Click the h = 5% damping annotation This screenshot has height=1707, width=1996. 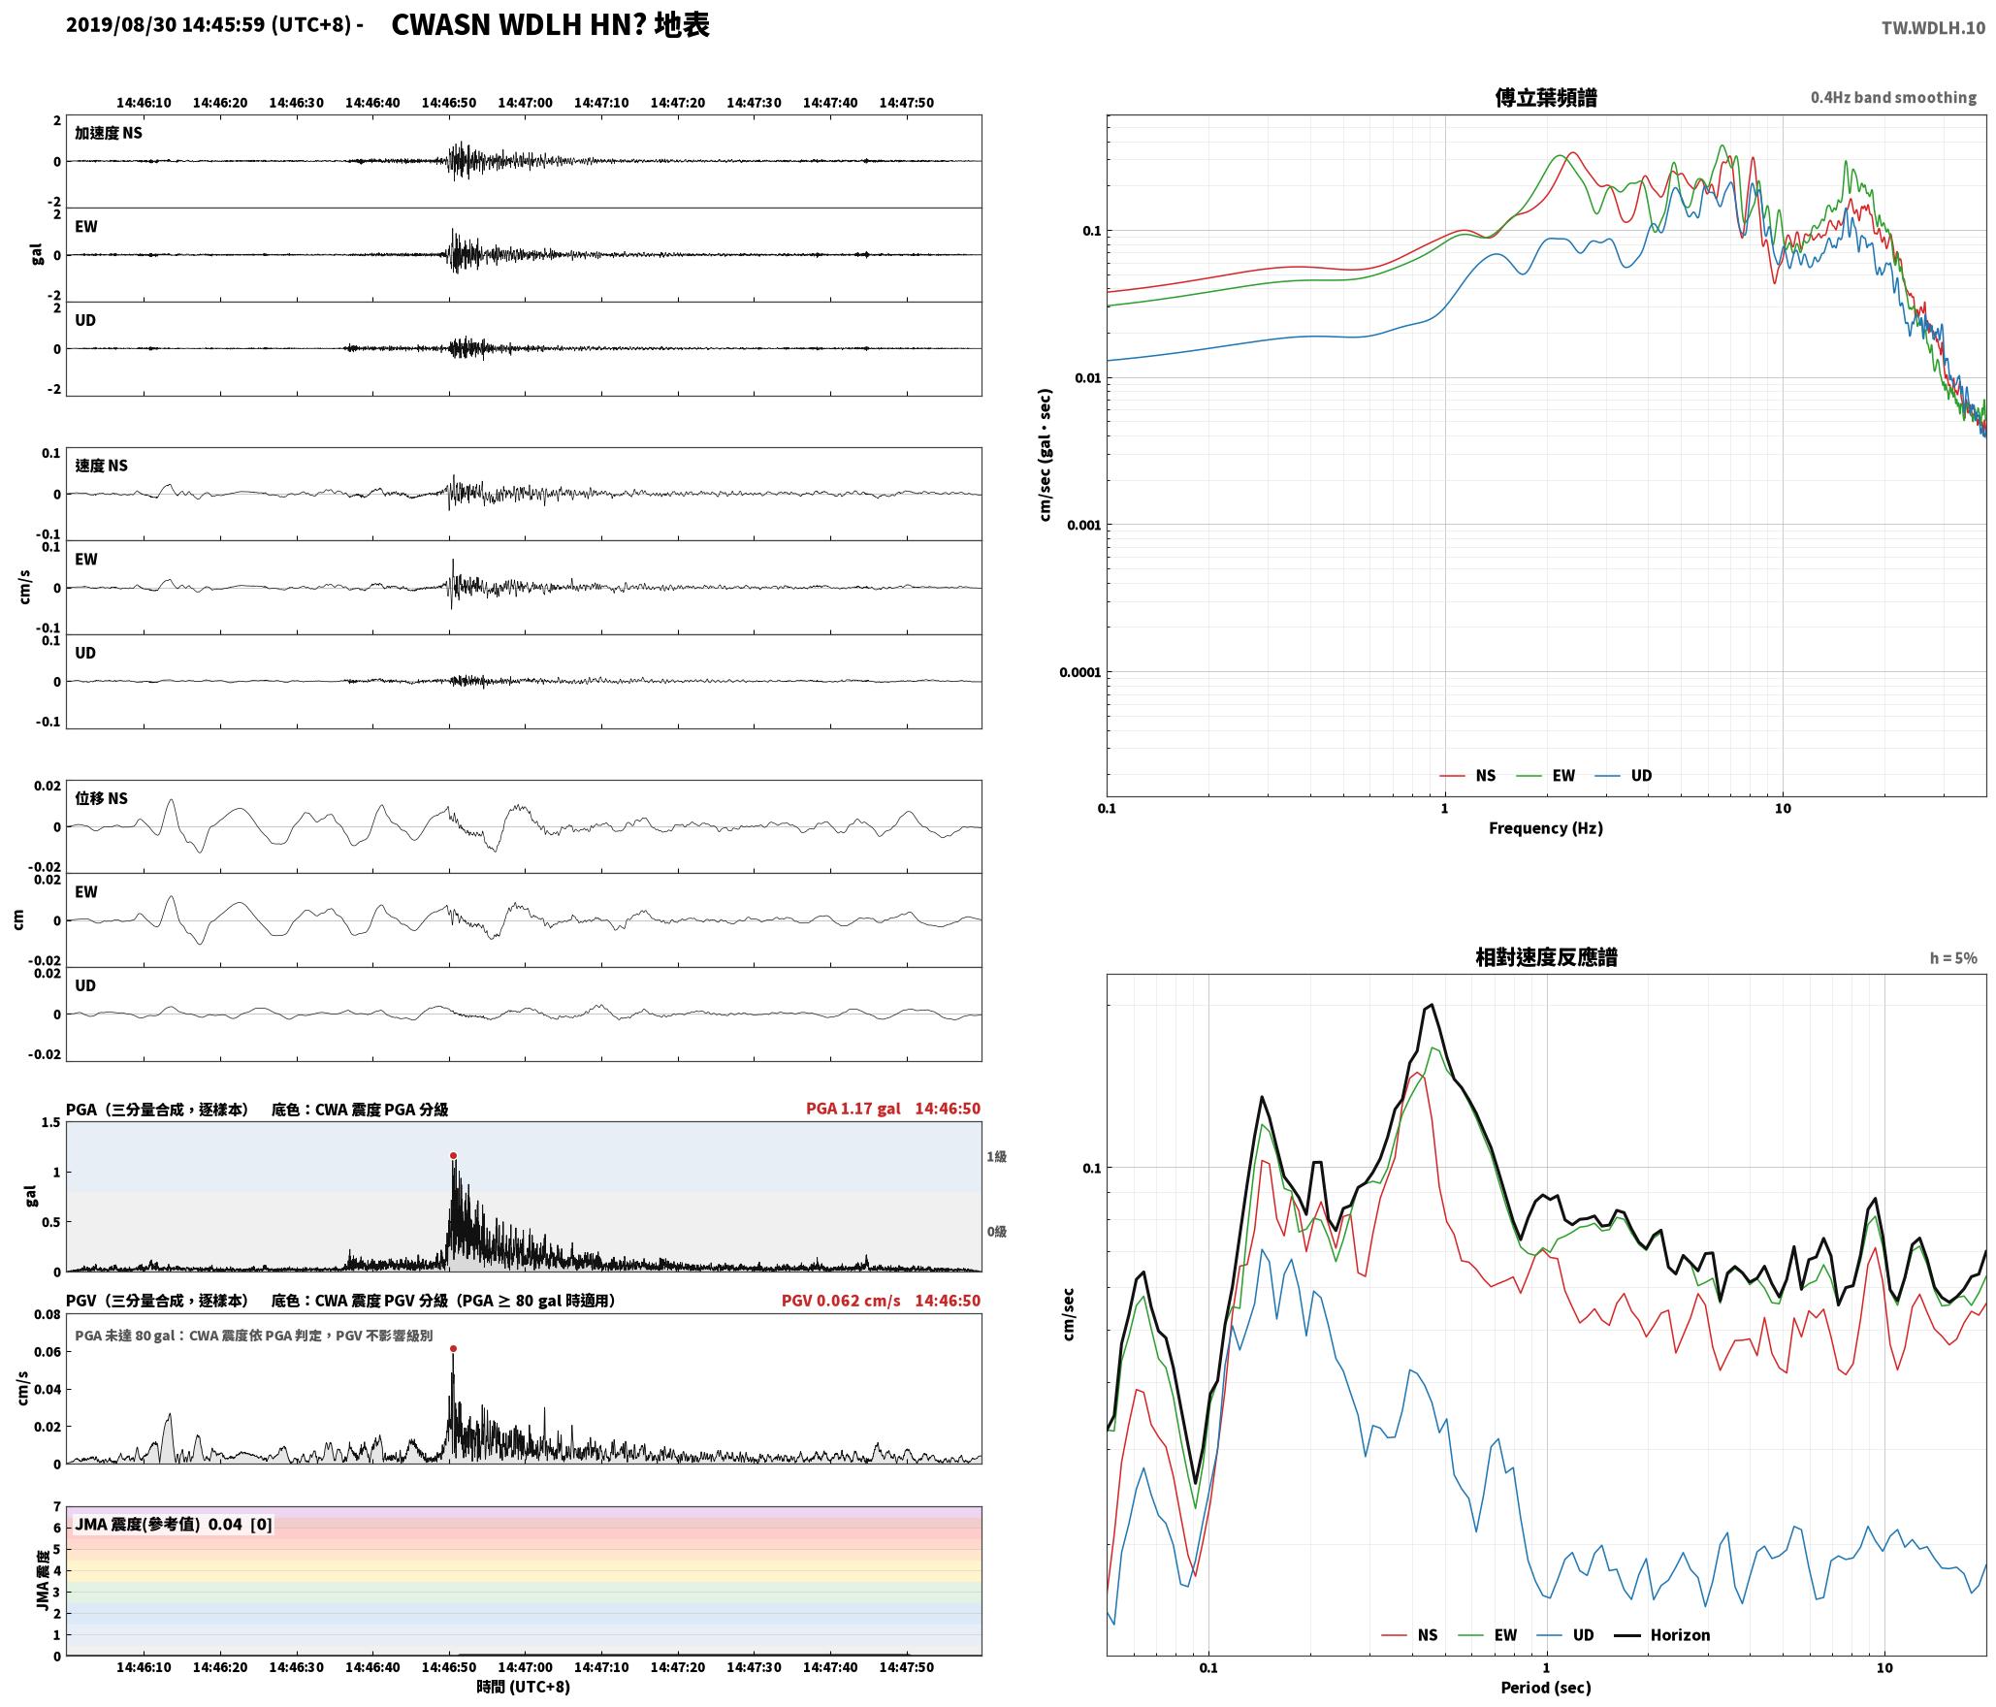point(1952,957)
